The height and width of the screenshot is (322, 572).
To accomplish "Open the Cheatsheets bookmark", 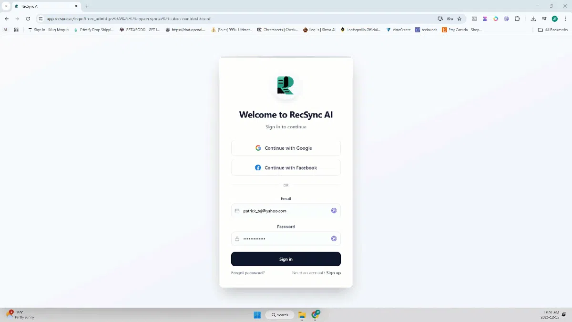I will coord(277,30).
